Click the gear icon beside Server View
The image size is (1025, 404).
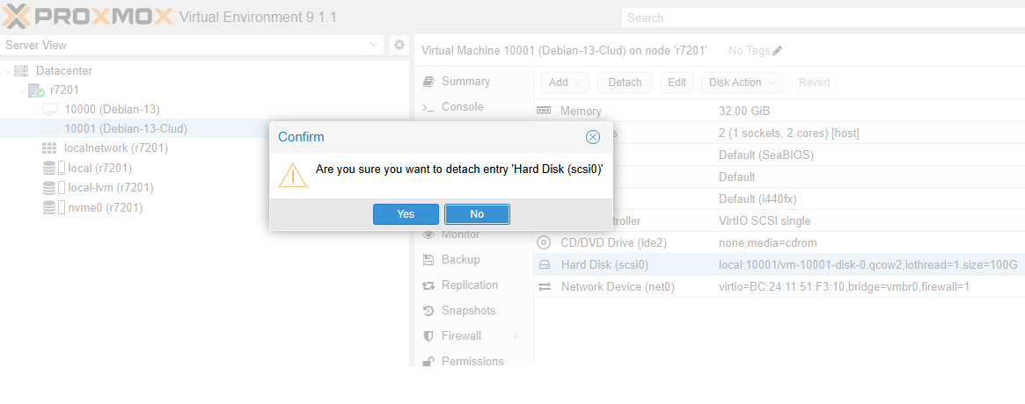399,45
